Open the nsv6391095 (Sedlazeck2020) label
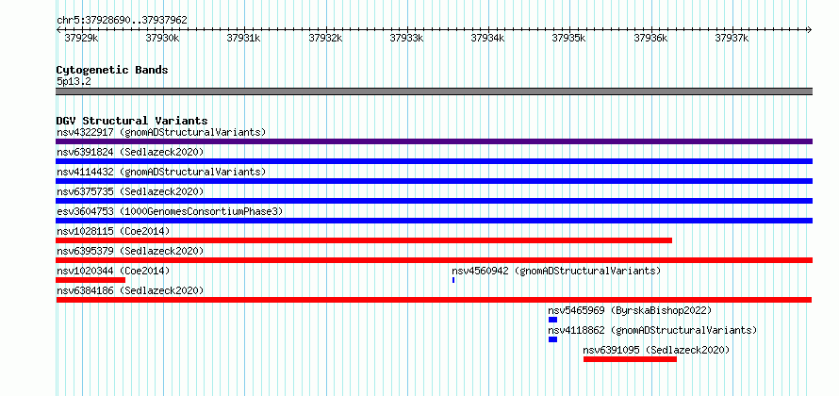The height and width of the screenshot is (396, 839). point(656,350)
